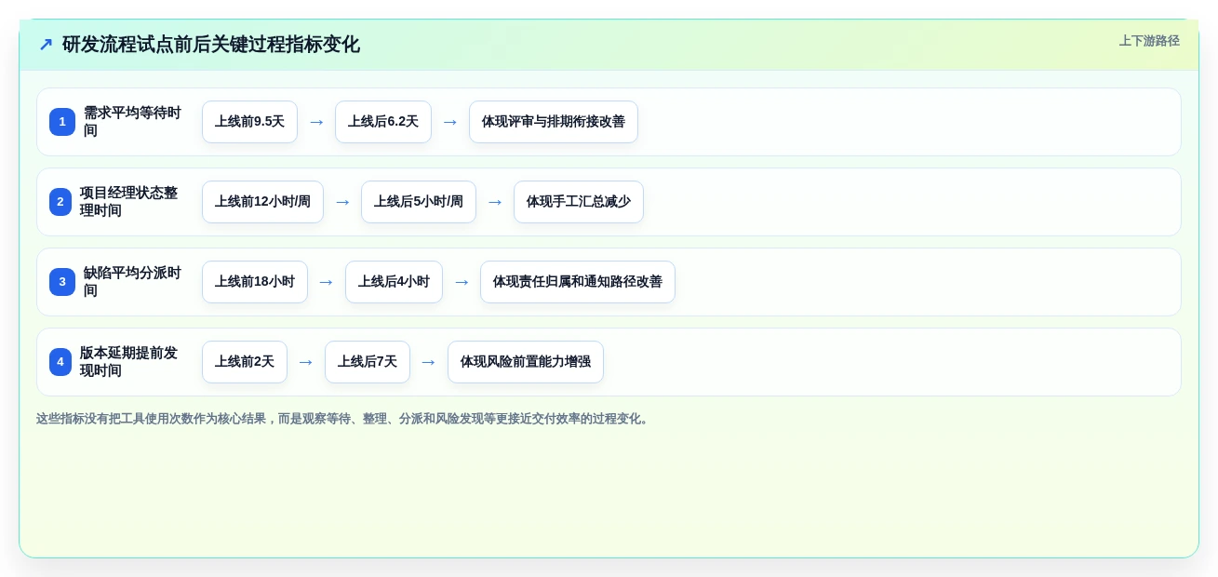The image size is (1218, 577).
Task: Click the arrow after 上线前2天
Action: click(x=306, y=362)
